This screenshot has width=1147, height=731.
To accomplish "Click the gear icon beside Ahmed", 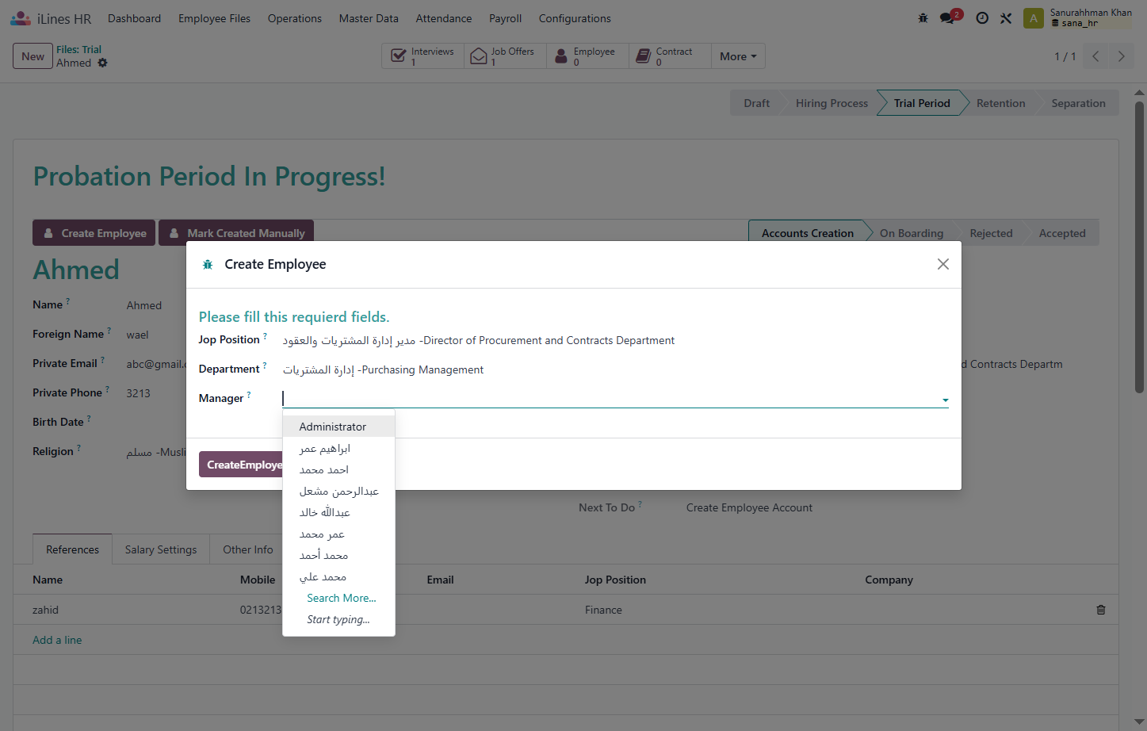I will coord(102,63).
